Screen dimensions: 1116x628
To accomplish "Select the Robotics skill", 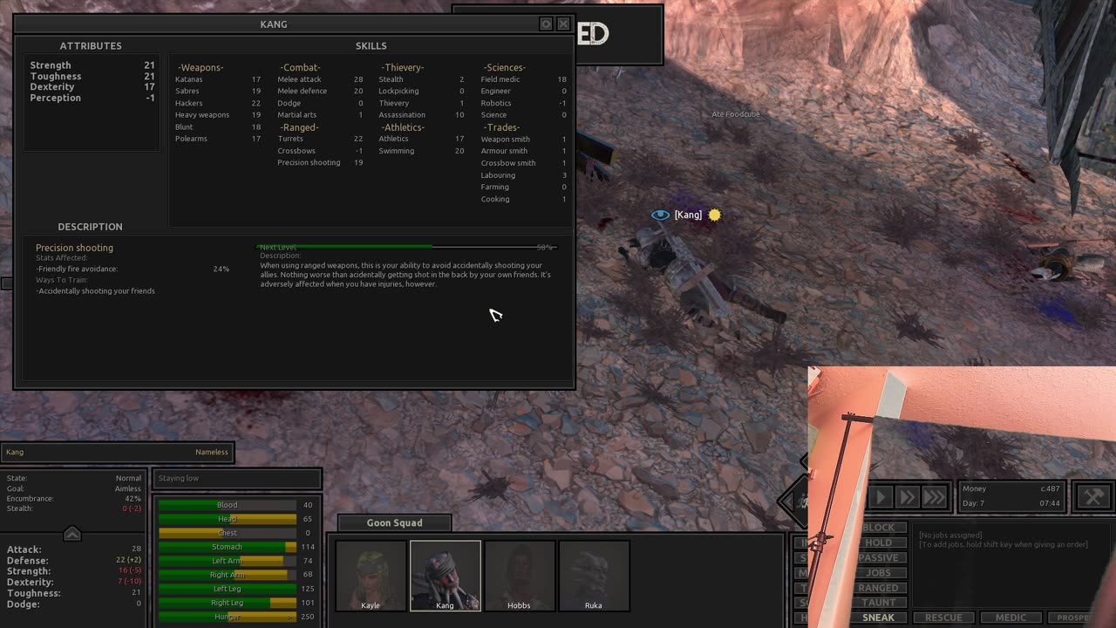I will point(523,103).
